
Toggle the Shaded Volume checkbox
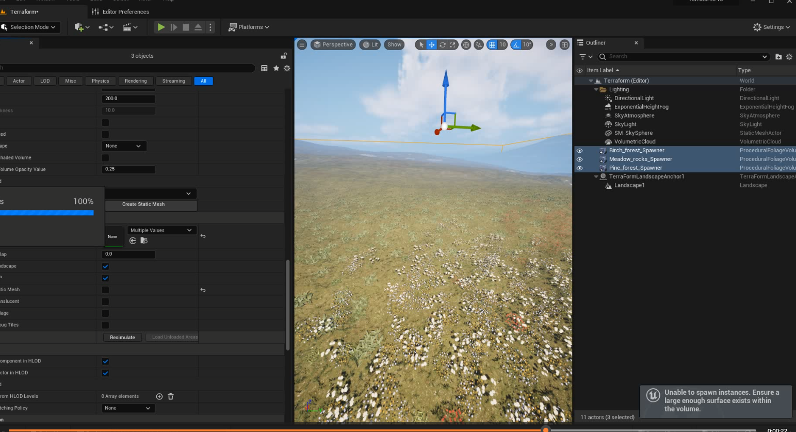(105, 157)
